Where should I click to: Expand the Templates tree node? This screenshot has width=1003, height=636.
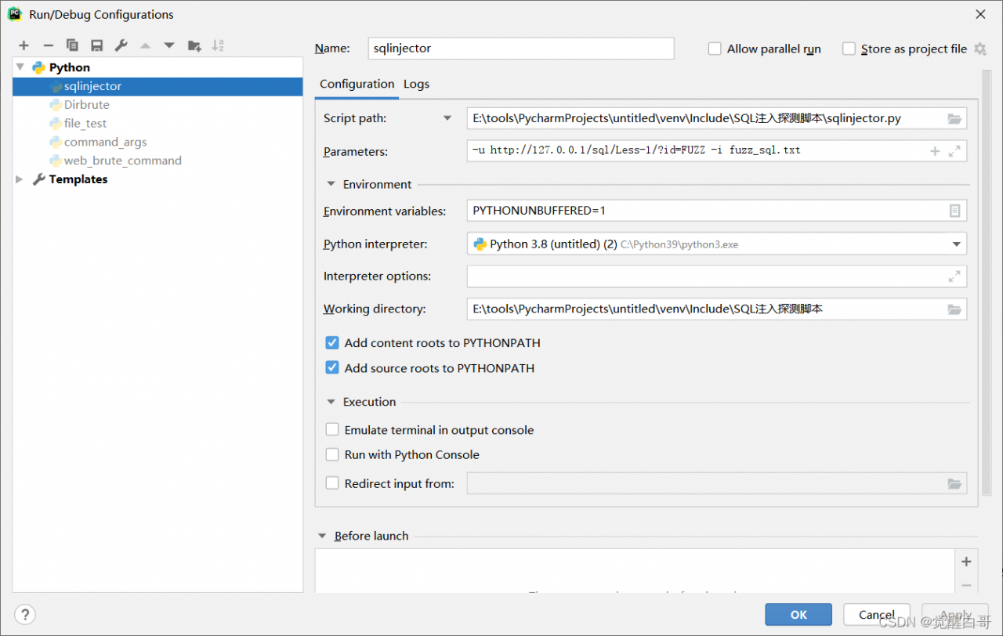click(x=20, y=179)
